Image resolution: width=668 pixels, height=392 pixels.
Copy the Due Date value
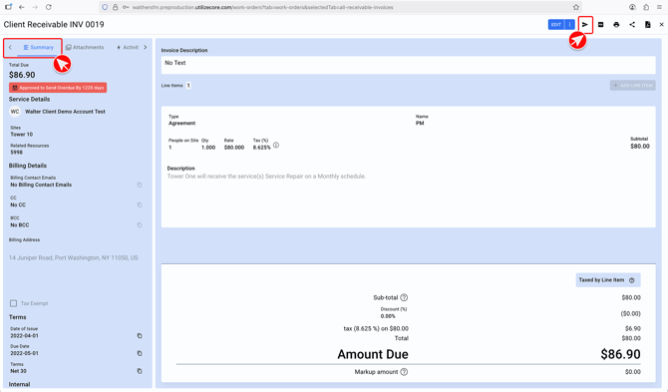pos(140,353)
